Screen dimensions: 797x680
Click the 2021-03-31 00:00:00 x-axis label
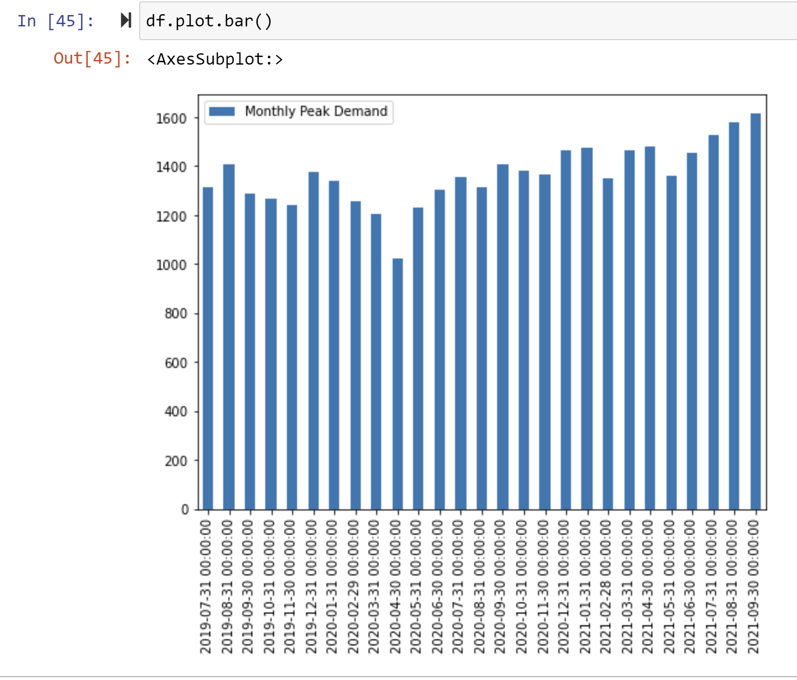627,587
